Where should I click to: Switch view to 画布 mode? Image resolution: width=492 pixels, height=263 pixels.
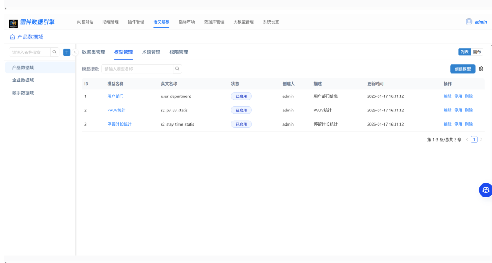click(x=477, y=51)
